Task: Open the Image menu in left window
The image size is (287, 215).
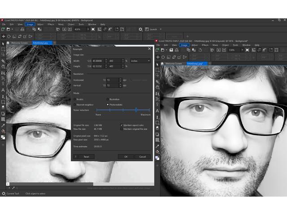Action: 30,24
